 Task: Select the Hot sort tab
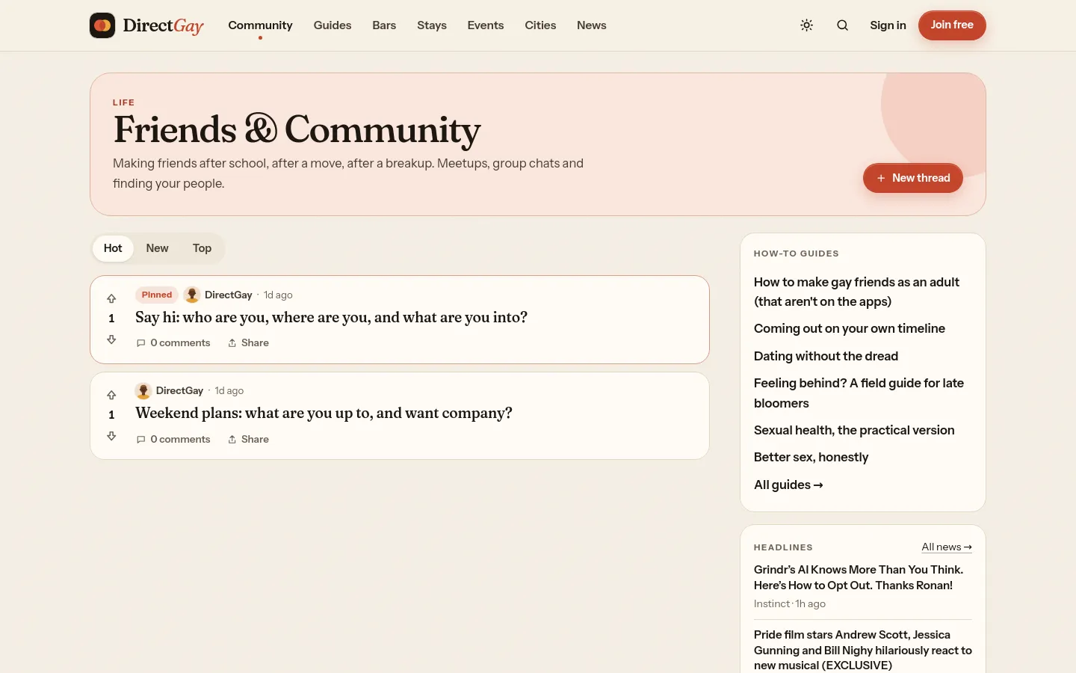(x=113, y=248)
